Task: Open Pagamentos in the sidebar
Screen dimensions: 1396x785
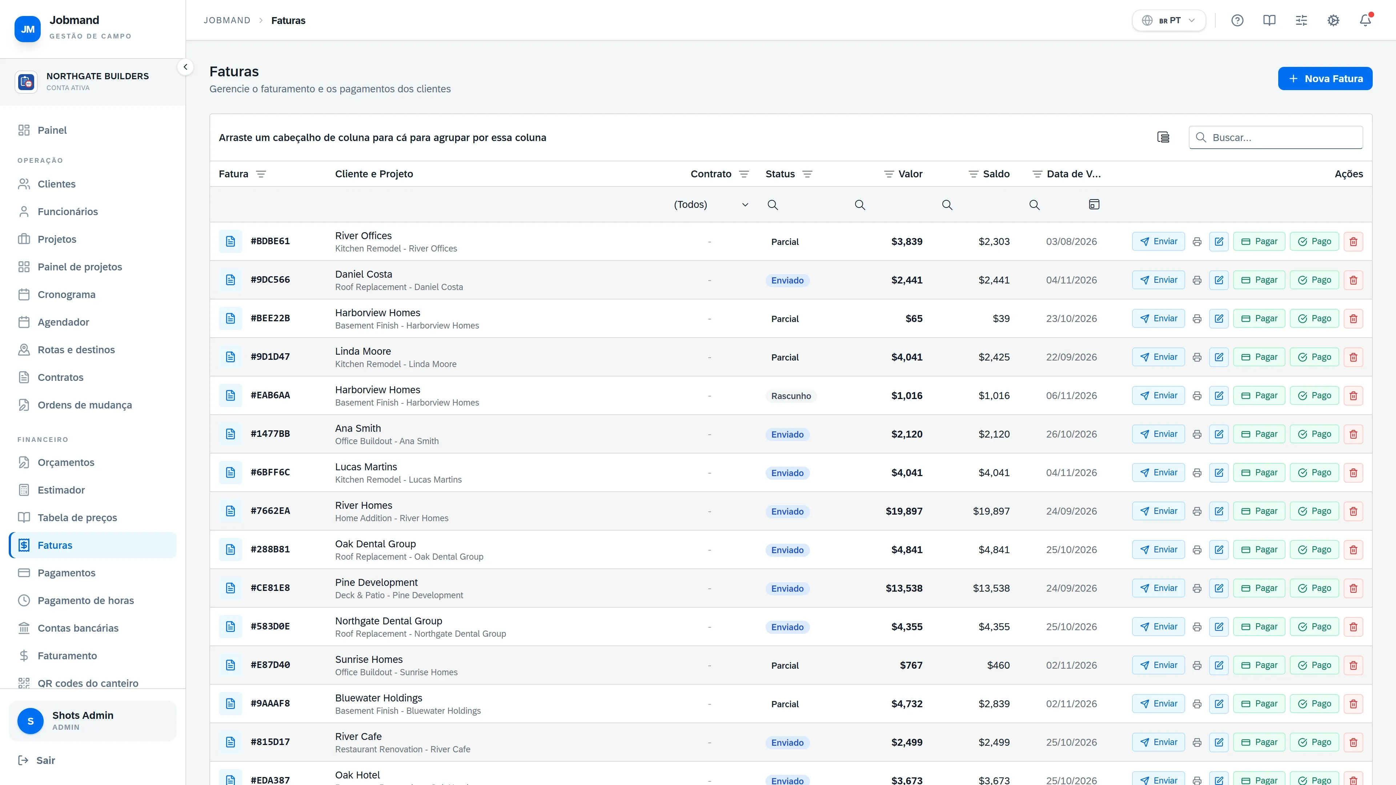Action: [x=93, y=573]
